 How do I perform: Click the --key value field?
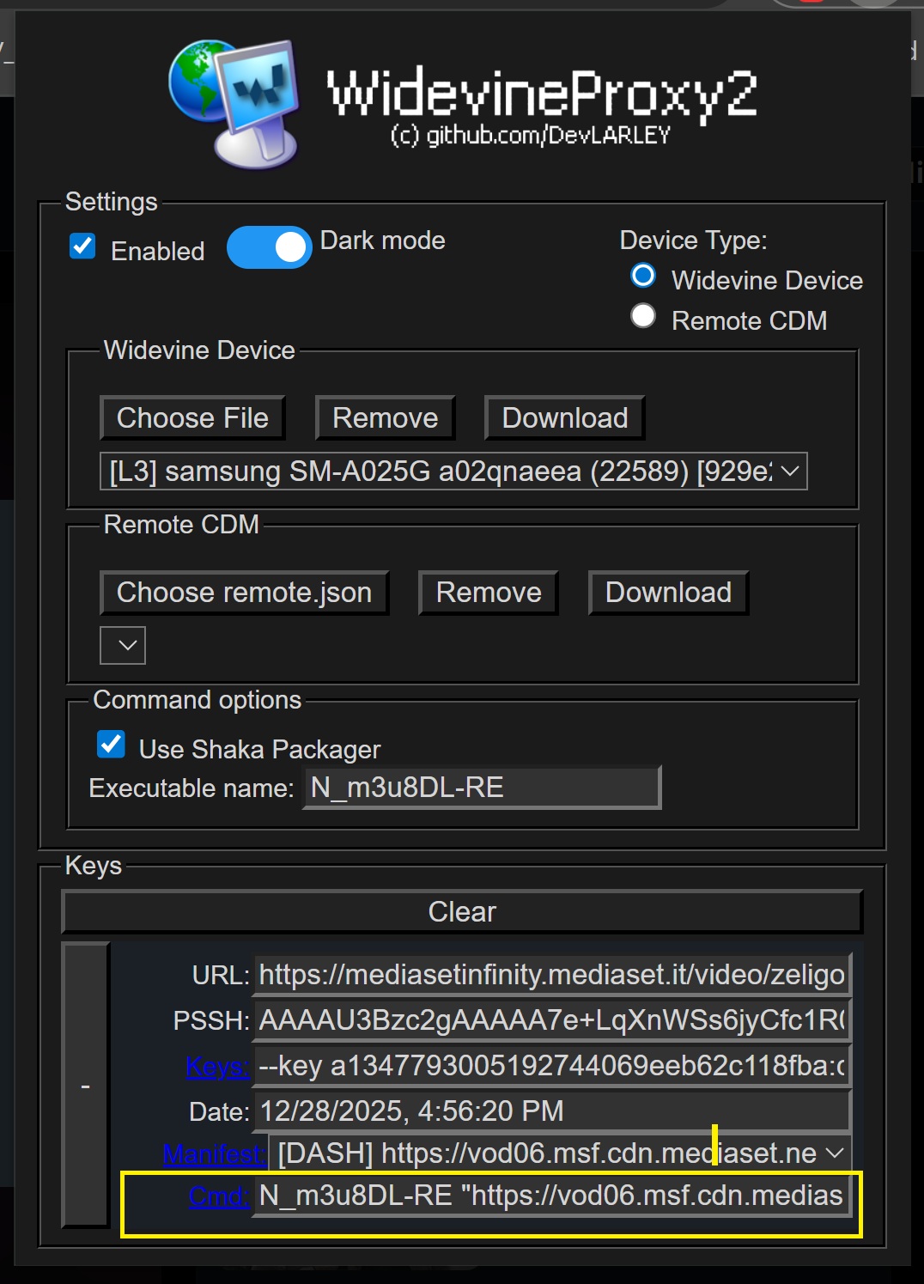click(552, 1066)
